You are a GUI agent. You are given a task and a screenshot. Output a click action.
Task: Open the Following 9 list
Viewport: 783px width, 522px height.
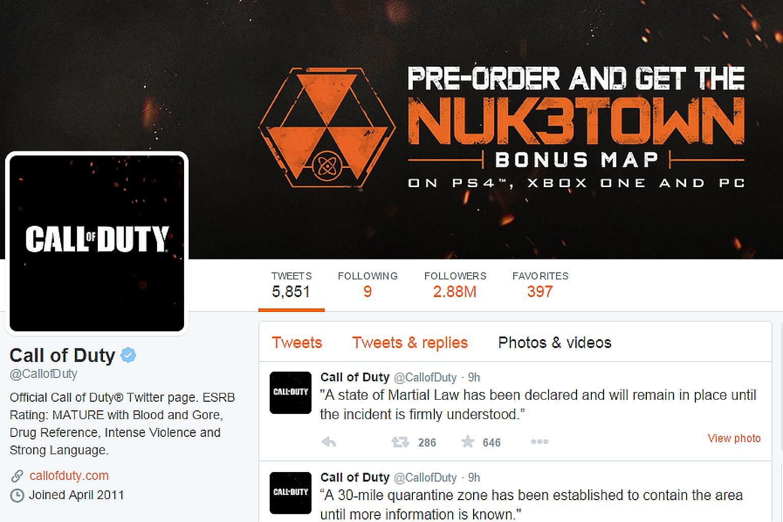(368, 284)
